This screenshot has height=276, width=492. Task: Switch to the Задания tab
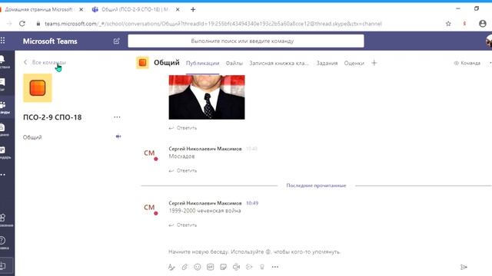click(327, 63)
